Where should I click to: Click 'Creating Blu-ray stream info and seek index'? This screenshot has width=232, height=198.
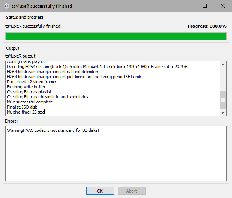point(48,97)
